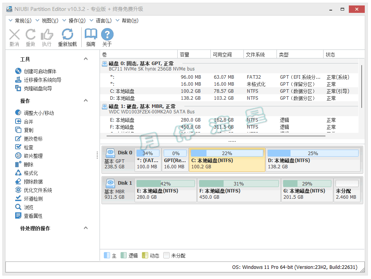Select the GPT(Re... 16.00 MB block
Viewport: 371px width, 279px height.
click(175, 160)
